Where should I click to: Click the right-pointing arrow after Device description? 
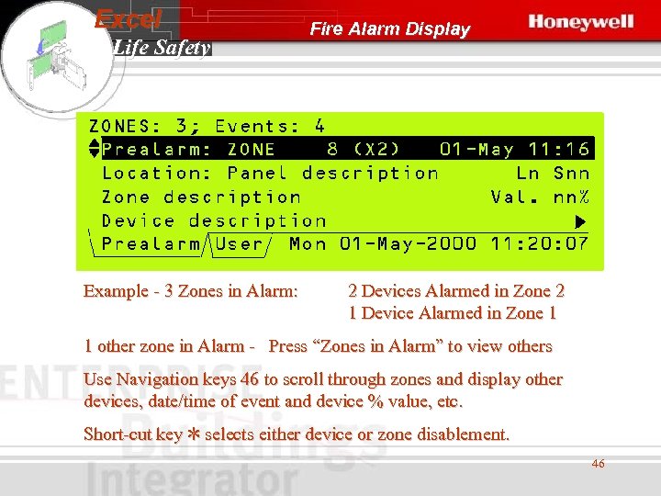coord(580,221)
